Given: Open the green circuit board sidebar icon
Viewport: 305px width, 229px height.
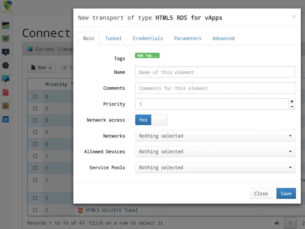Looking at the screenshot, I should point(5,39).
